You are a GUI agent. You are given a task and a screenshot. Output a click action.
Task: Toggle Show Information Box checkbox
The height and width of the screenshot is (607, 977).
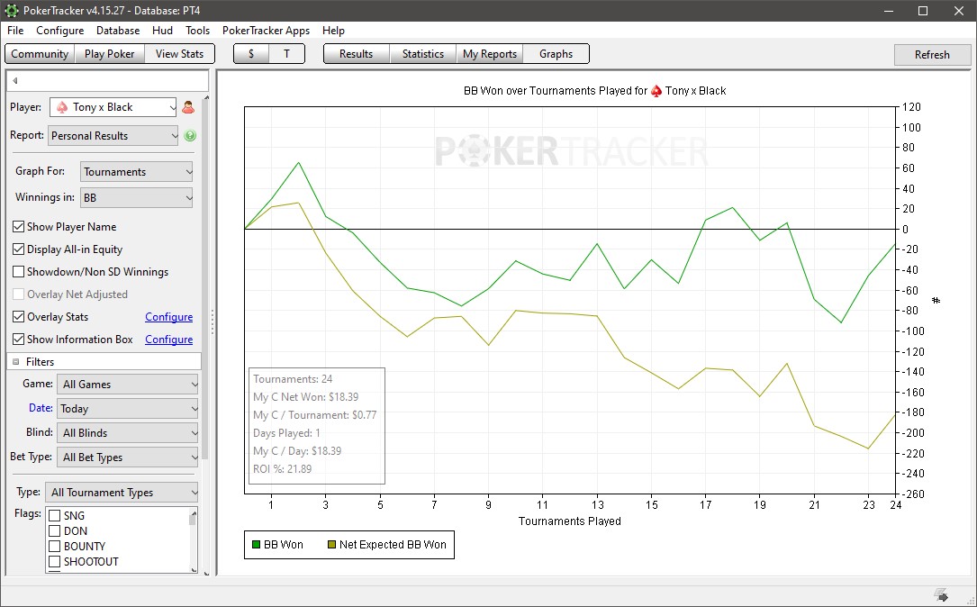(19, 339)
